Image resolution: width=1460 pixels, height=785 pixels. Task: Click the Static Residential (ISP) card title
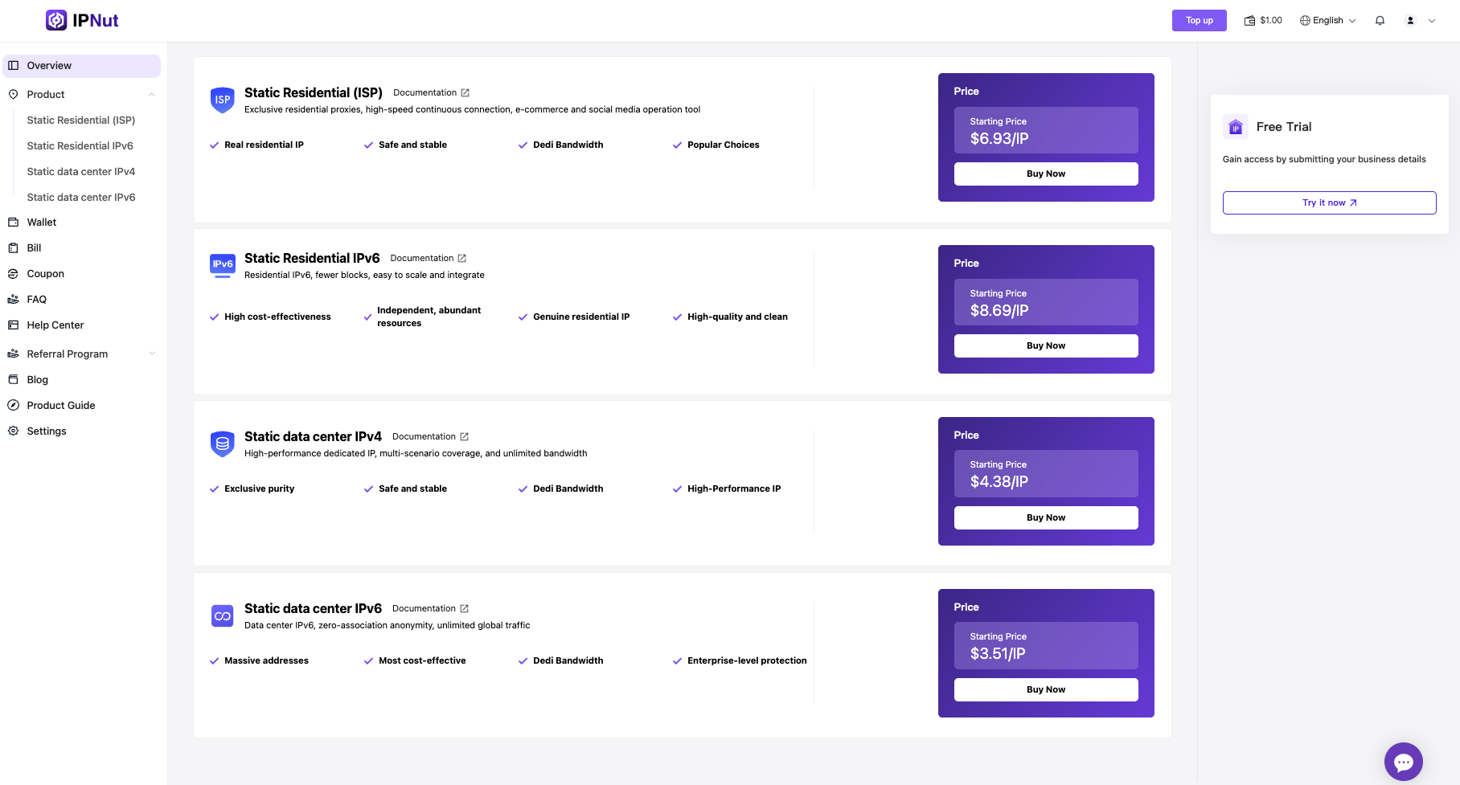314,93
